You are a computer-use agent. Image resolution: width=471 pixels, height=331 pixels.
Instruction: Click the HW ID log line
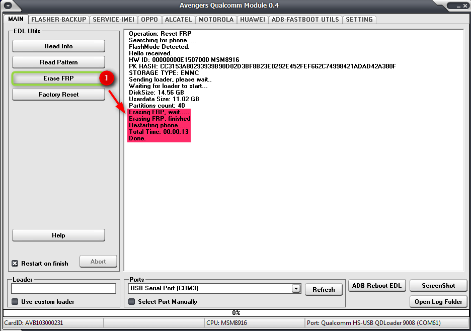184,59
